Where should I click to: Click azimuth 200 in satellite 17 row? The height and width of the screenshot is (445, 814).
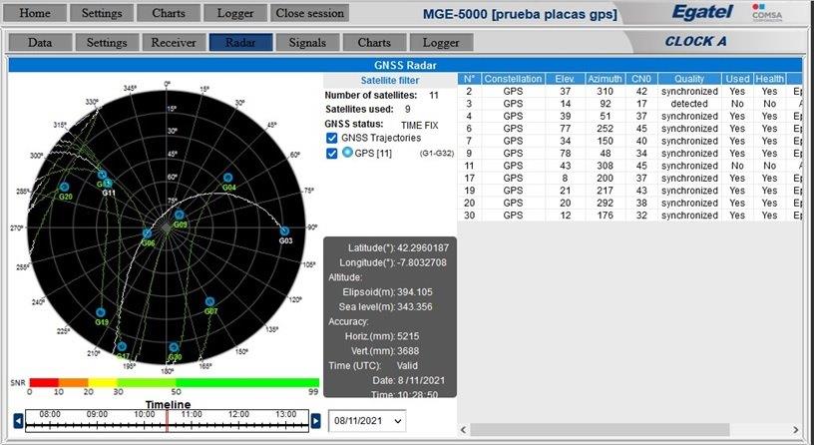coord(605,179)
